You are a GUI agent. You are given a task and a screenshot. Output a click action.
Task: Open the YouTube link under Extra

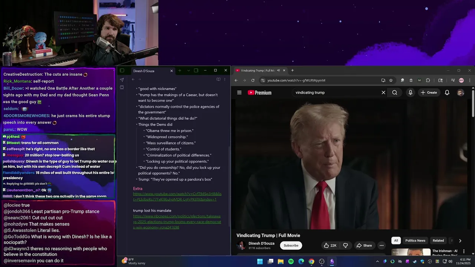click(x=177, y=197)
